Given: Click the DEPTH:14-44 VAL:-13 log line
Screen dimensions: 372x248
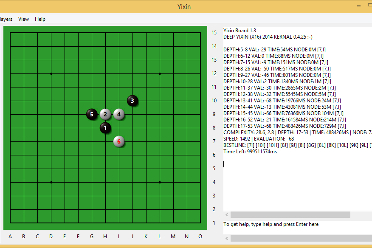Looking at the screenshot, I should pos(282,107).
